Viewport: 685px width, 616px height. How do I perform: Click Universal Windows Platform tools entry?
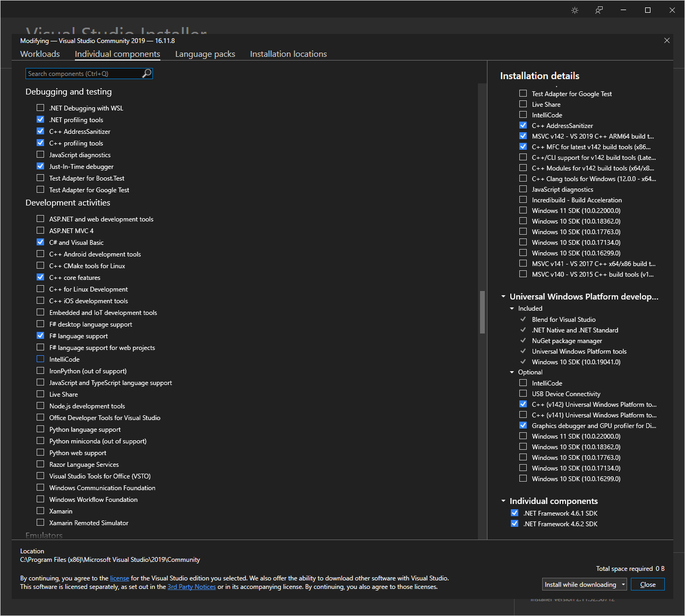[x=579, y=352]
